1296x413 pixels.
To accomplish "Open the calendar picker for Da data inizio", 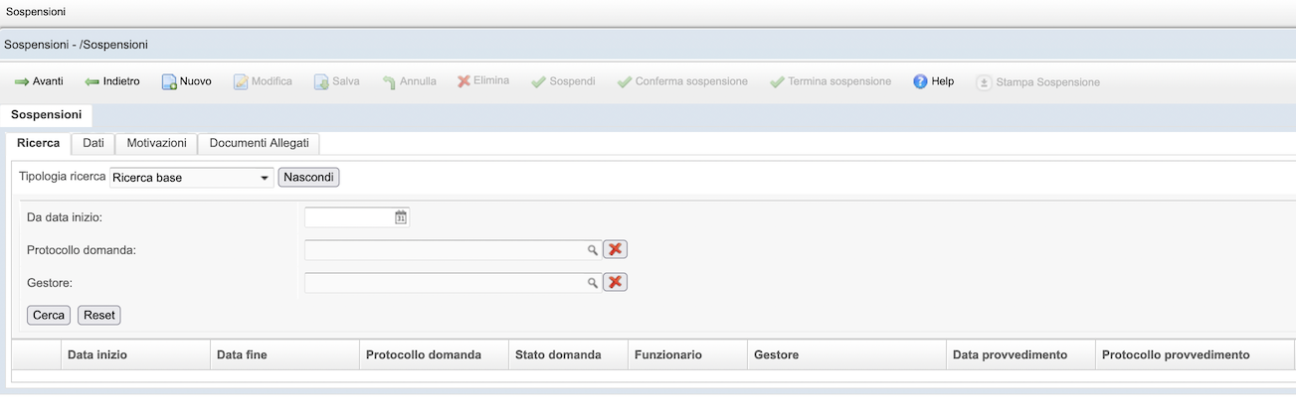I will pos(401,217).
